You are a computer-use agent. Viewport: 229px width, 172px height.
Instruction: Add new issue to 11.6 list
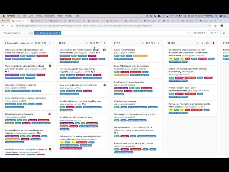[x=104, y=43]
